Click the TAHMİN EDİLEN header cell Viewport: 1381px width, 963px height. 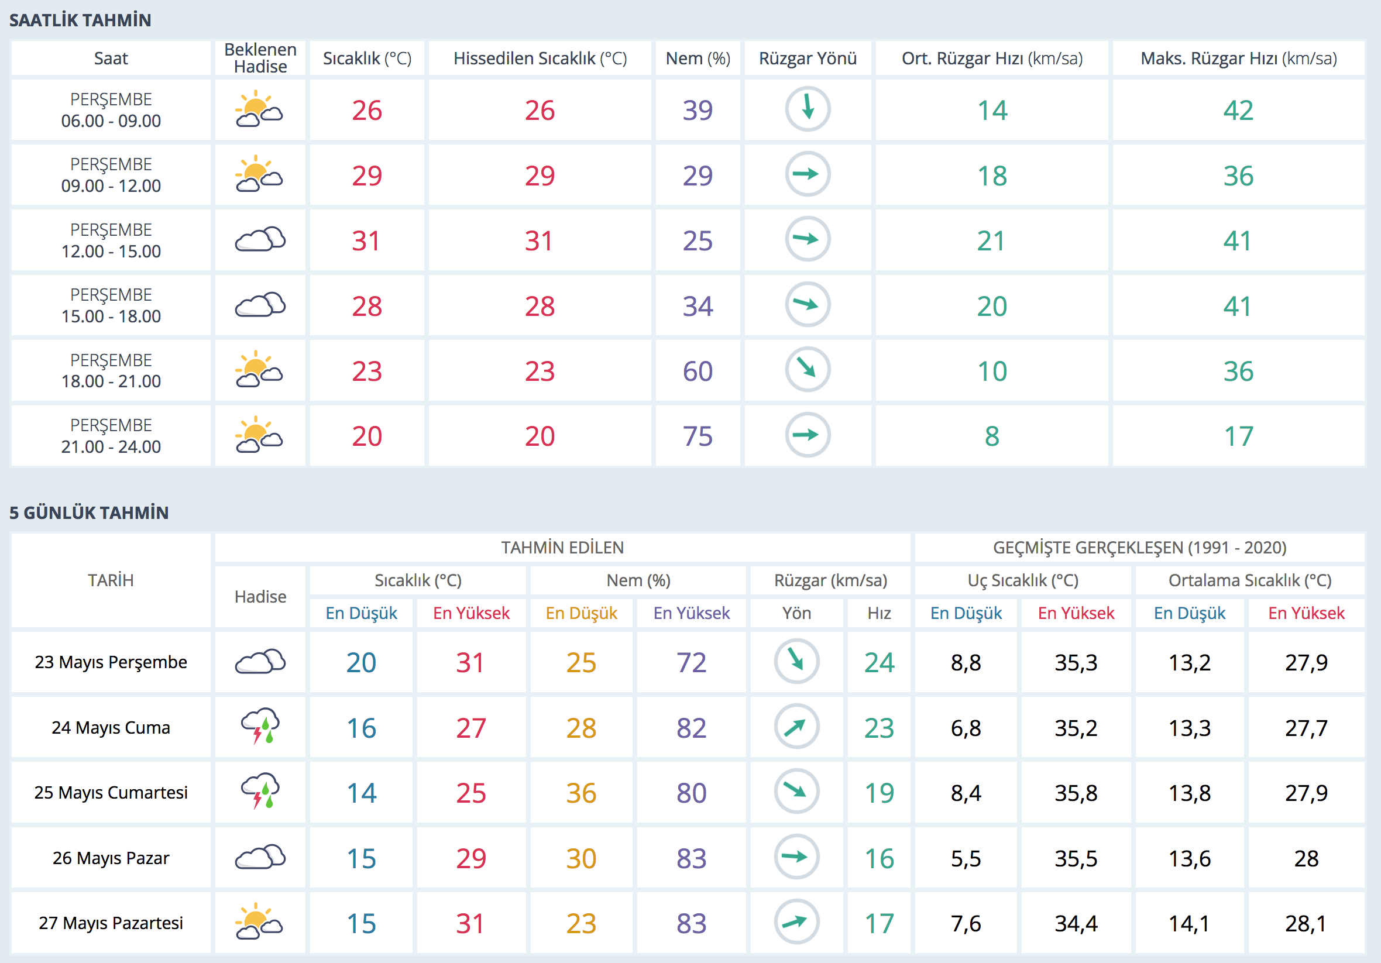pos(562,548)
